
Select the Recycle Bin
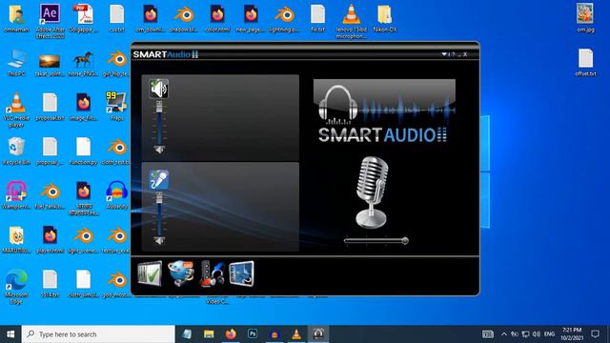[x=16, y=151]
